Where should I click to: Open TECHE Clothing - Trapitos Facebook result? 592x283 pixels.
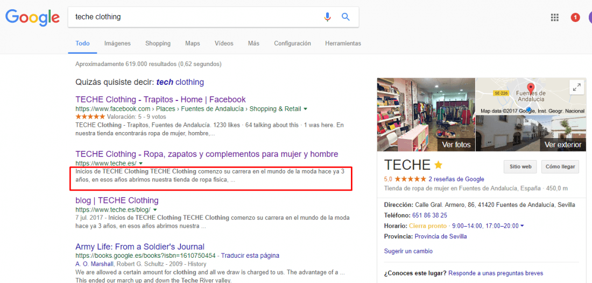[x=160, y=99]
